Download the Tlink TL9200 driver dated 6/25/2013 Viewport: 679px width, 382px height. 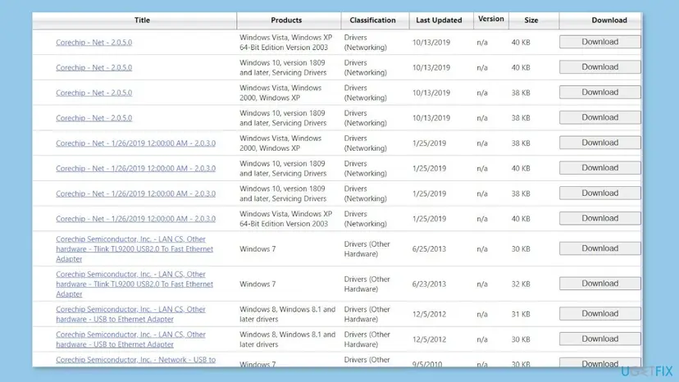(599, 248)
